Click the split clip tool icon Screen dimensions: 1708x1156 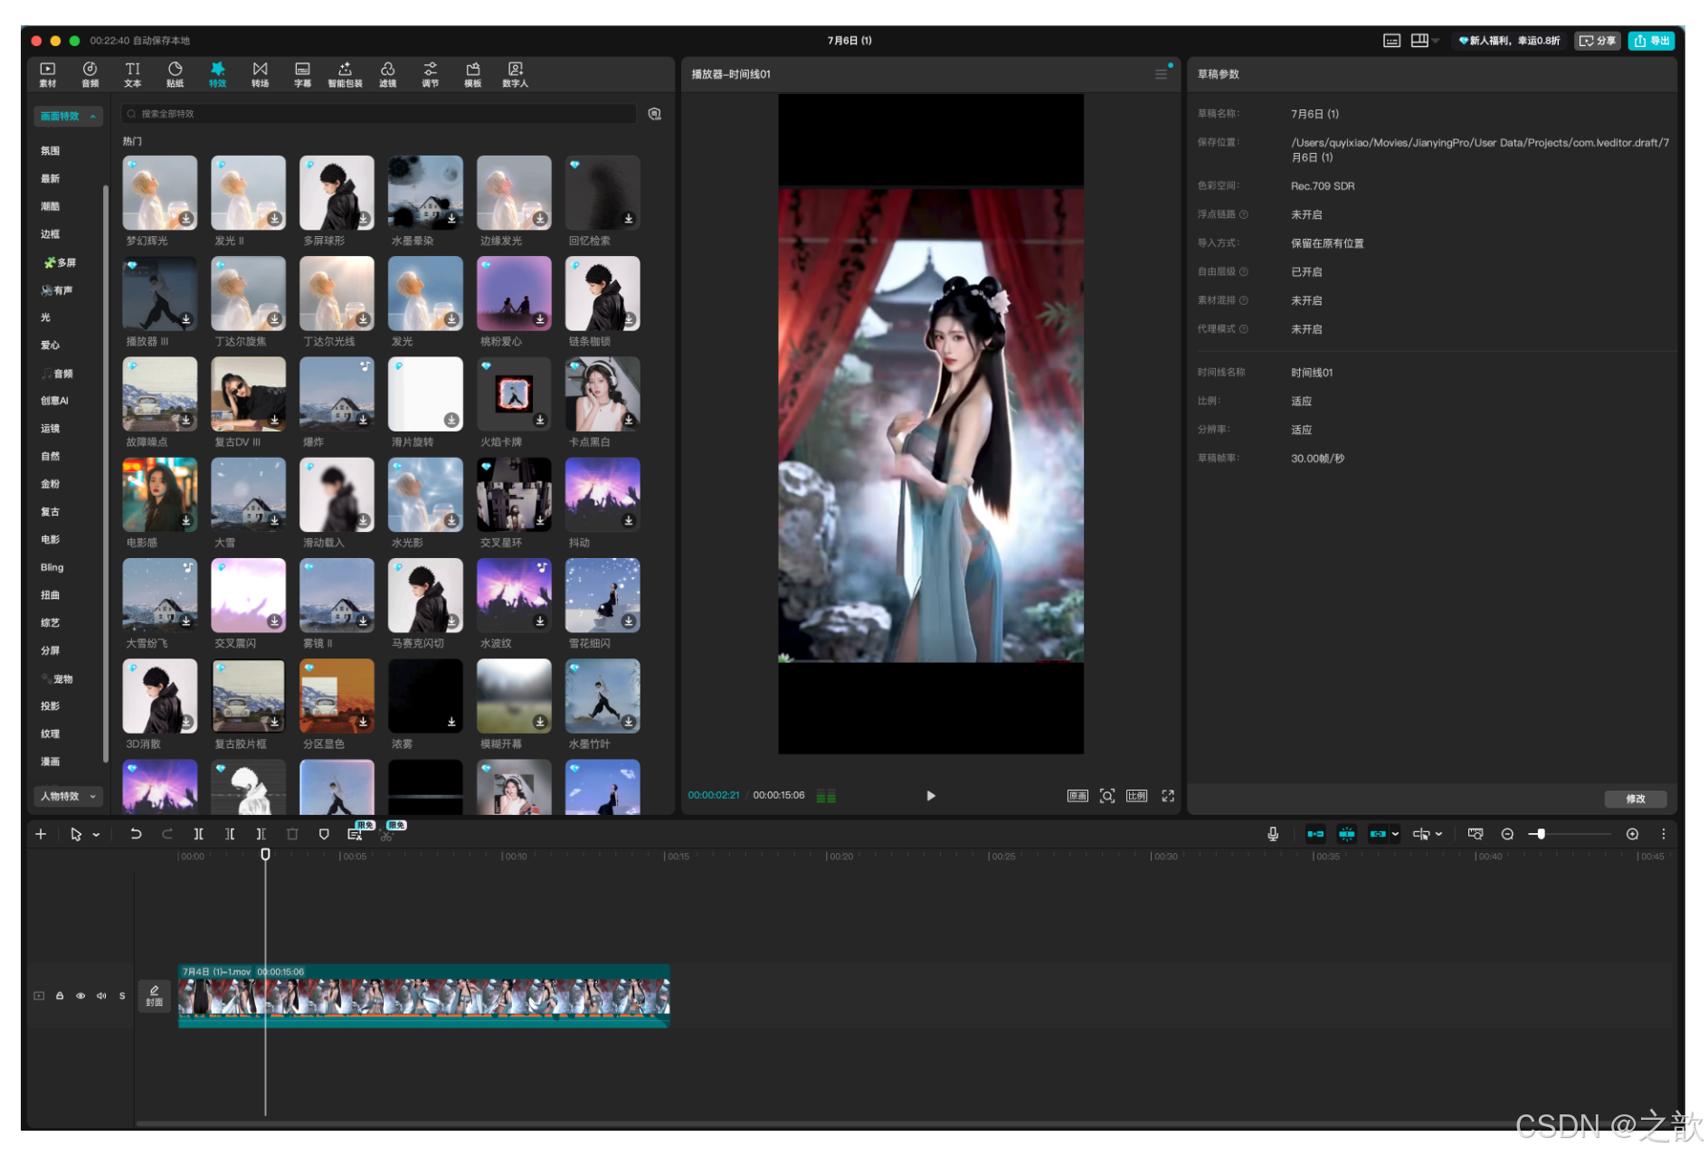point(198,834)
